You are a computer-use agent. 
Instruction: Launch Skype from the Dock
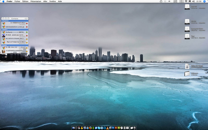tap(99, 128)
